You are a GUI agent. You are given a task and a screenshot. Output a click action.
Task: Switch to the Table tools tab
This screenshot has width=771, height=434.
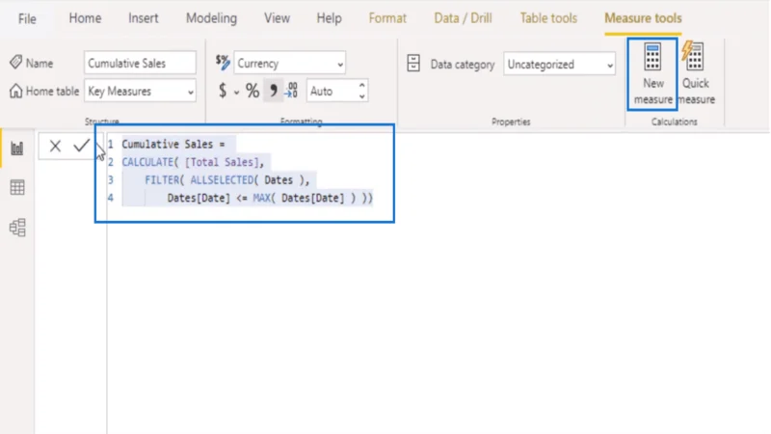(x=548, y=18)
